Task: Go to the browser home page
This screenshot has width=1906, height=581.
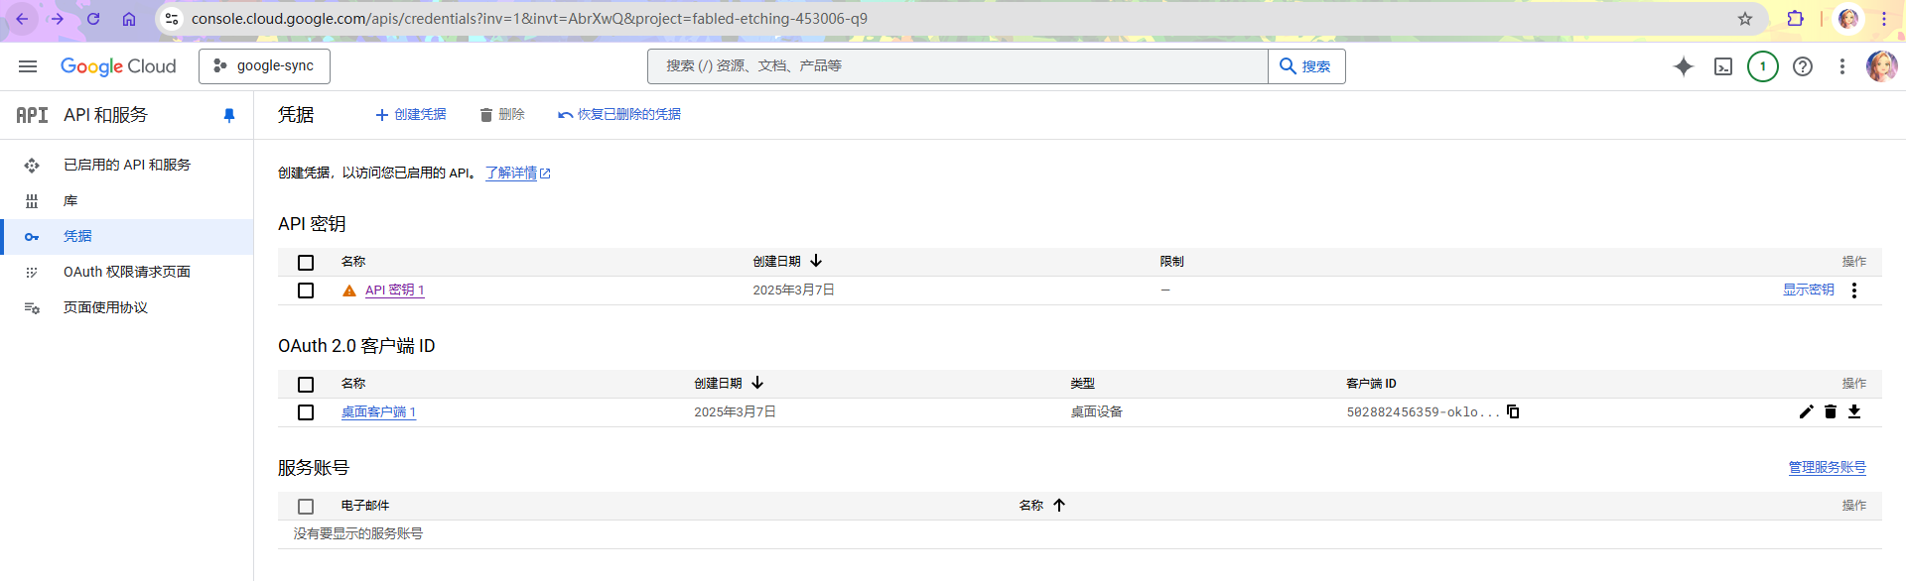Action: 129,19
